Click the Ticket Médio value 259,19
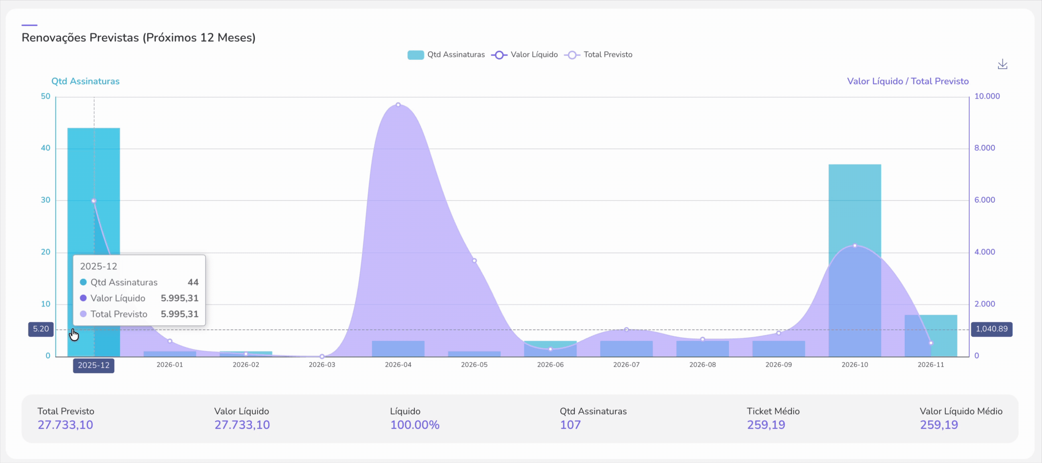 [765, 425]
